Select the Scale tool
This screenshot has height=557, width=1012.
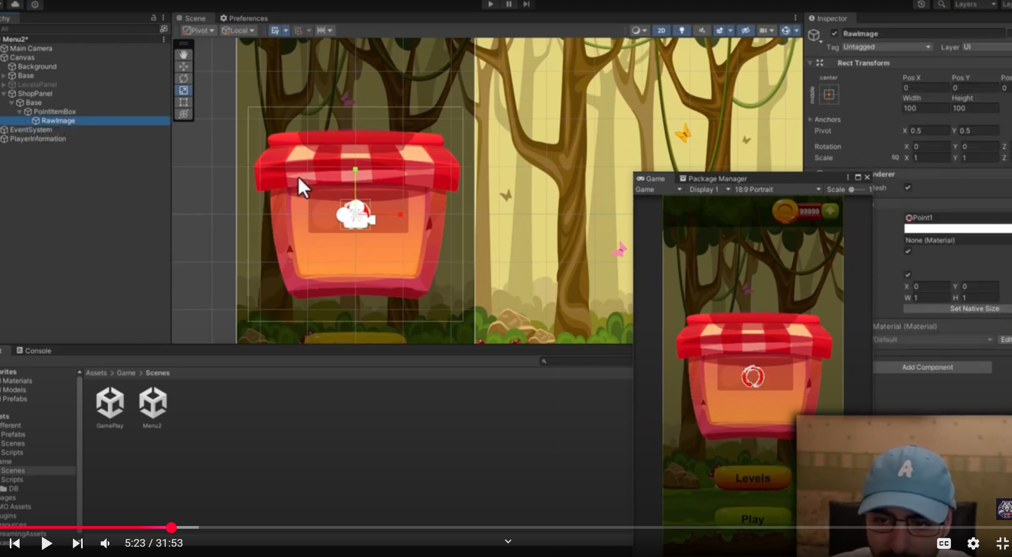(x=183, y=90)
